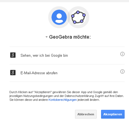This screenshot has height=126, width=129.
Task: Click Google icon beside E-Mail-Adresse abrufen
Action: coord(13,73)
